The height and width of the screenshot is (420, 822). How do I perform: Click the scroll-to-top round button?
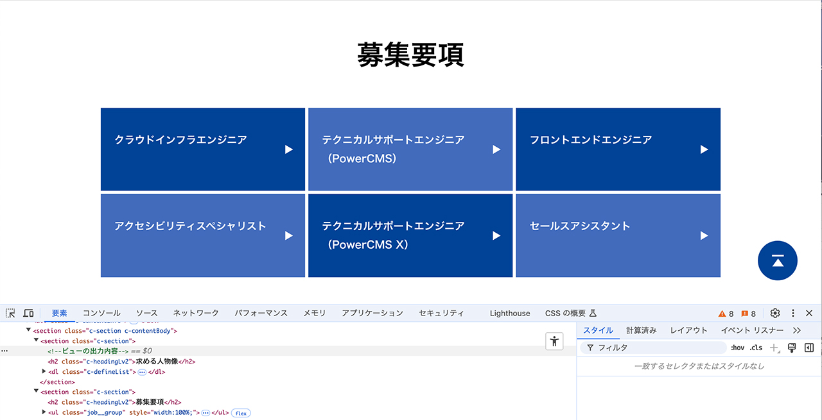point(778,261)
